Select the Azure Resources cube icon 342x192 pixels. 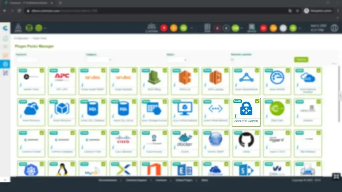[62, 108]
